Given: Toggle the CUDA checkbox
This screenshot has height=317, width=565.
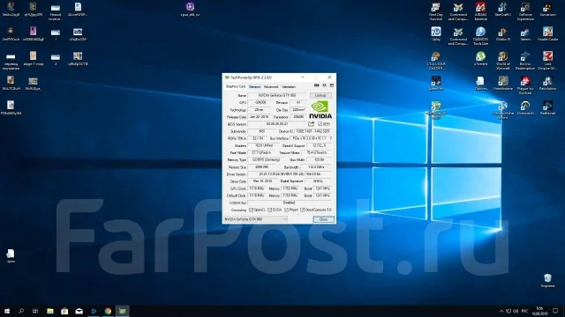Looking at the screenshot, I should pos(269,210).
